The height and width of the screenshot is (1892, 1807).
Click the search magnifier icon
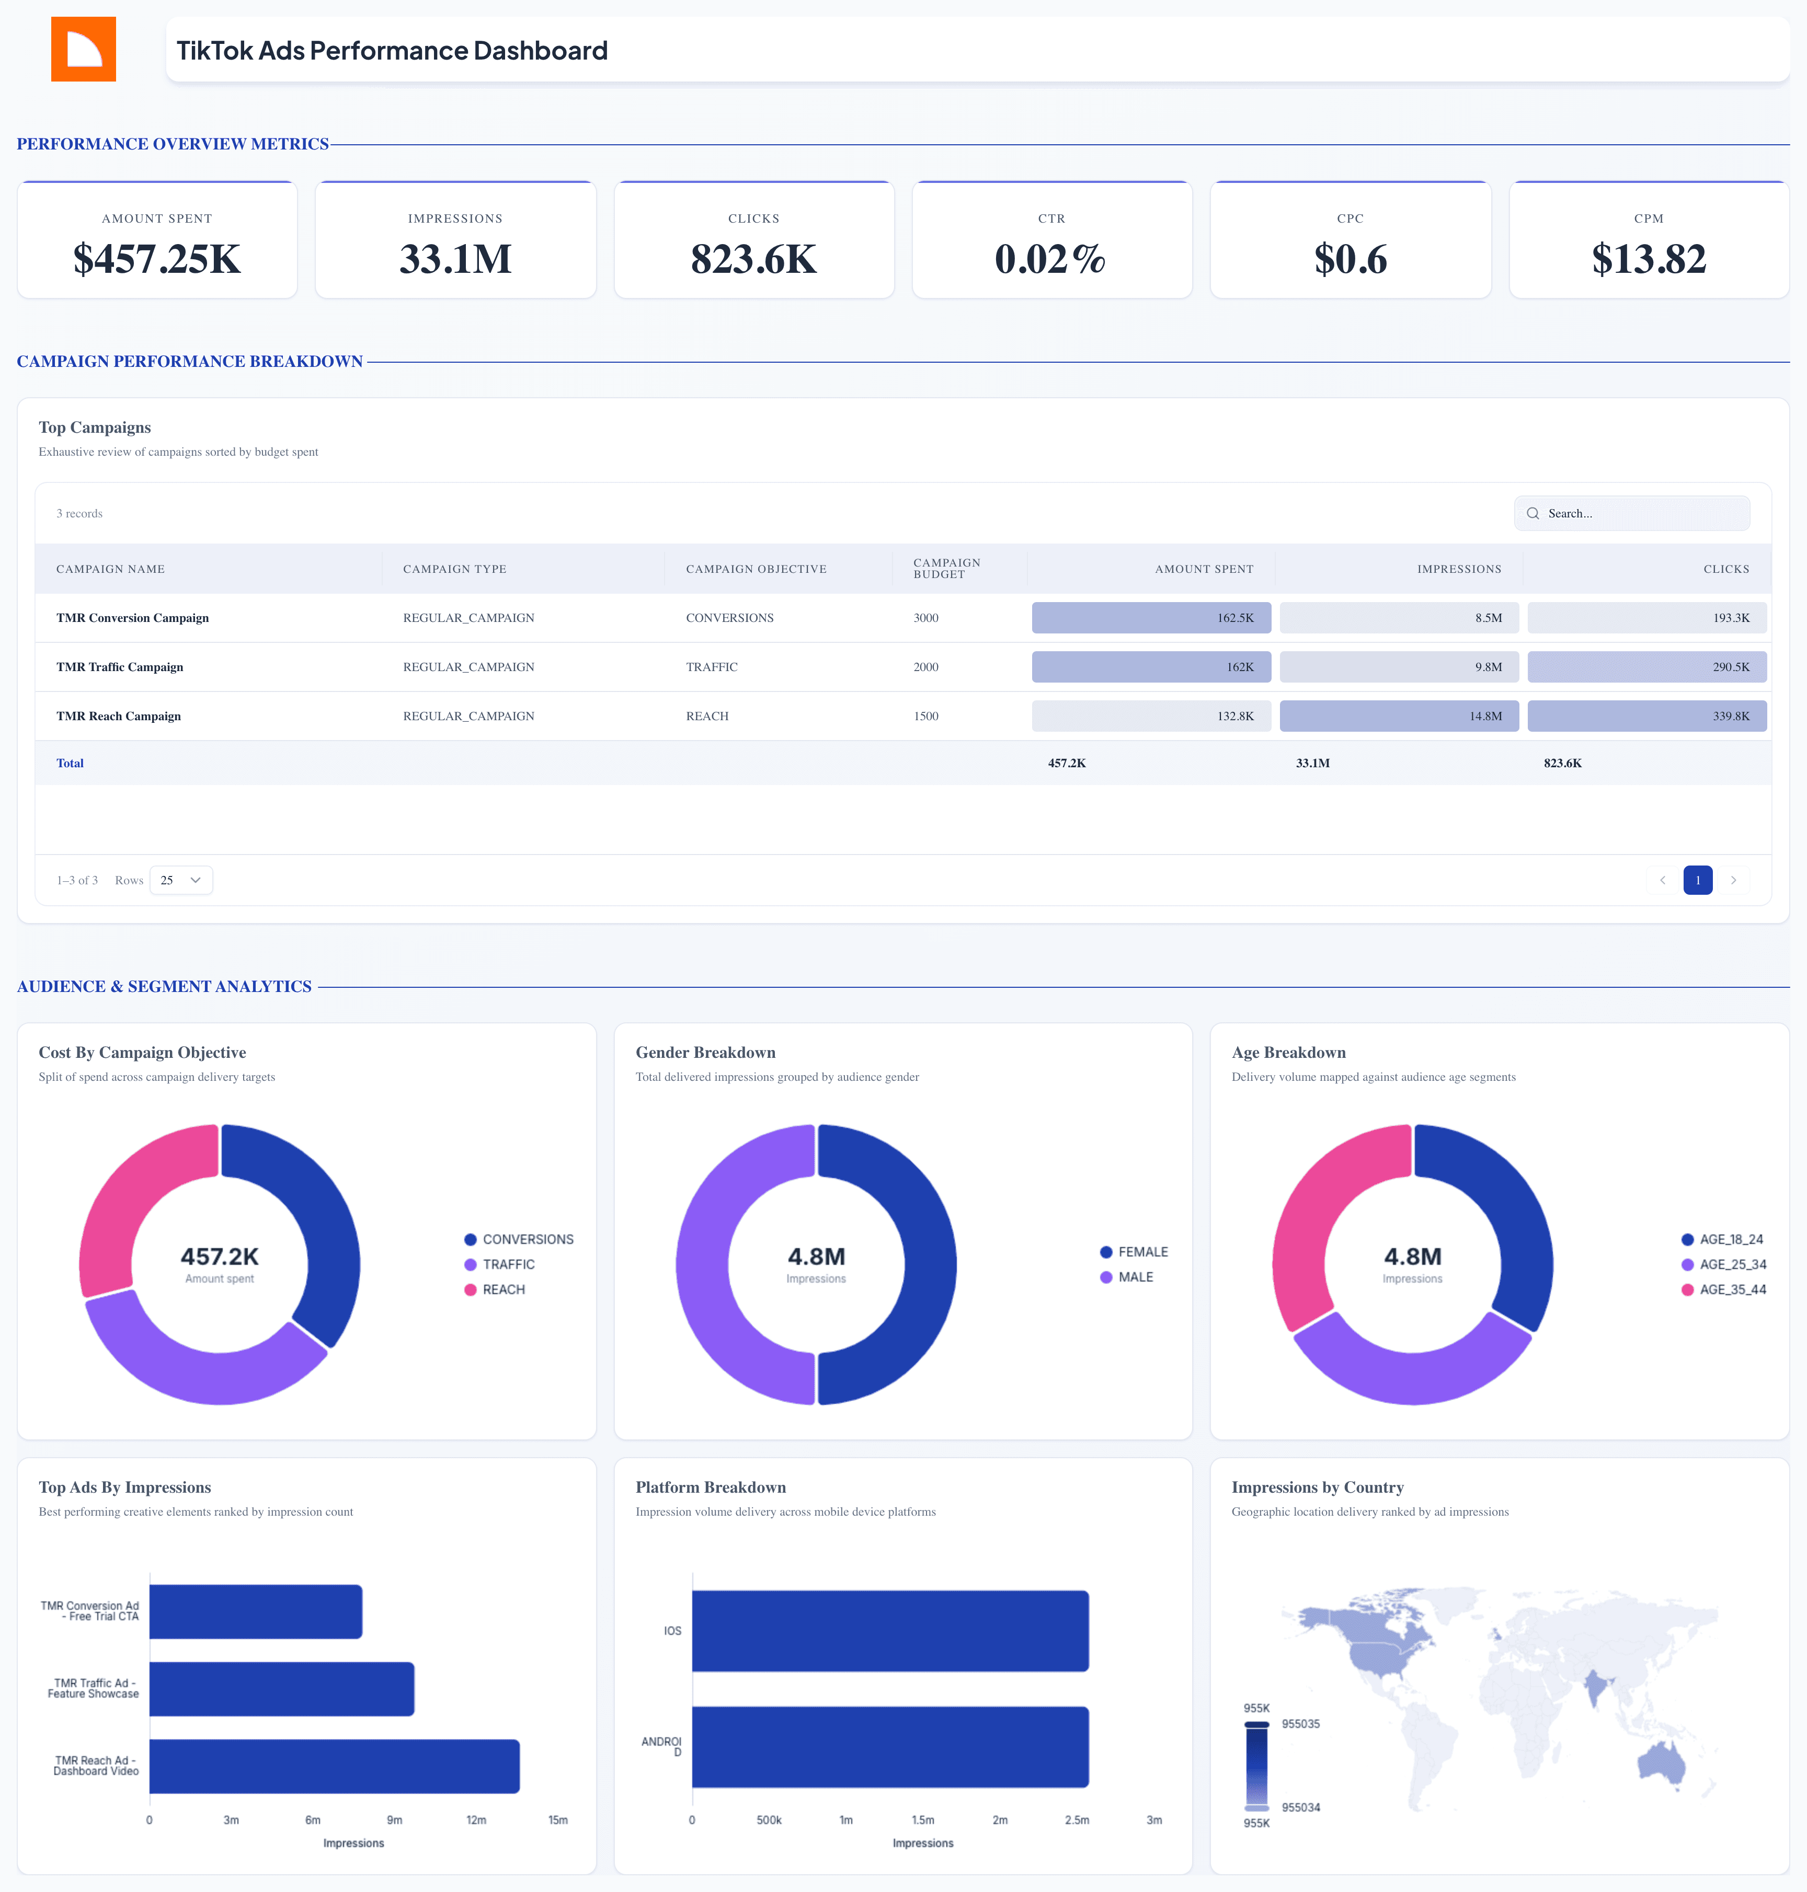click(x=1532, y=513)
